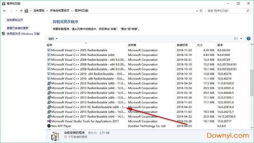The height and width of the screenshot is (143, 254).
Task: Click the Visual Studio Tools for Applications icon
Action: pos(49,121)
